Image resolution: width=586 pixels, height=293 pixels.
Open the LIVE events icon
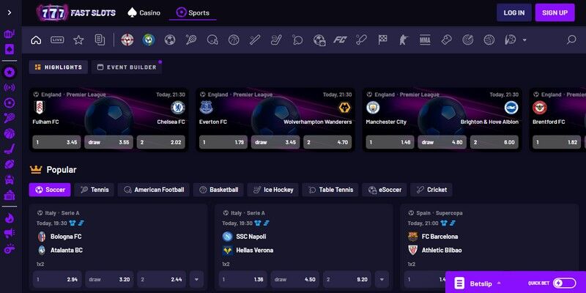click(x=57, y=40)
